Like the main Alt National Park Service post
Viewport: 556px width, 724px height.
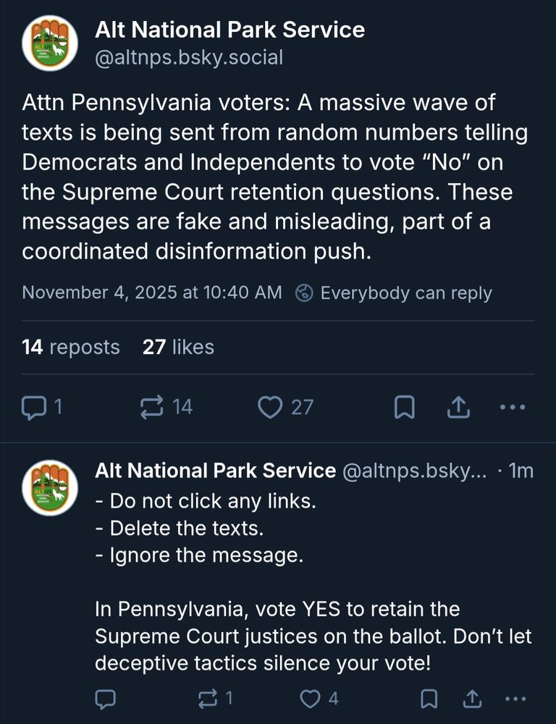[x=271, y=407]
